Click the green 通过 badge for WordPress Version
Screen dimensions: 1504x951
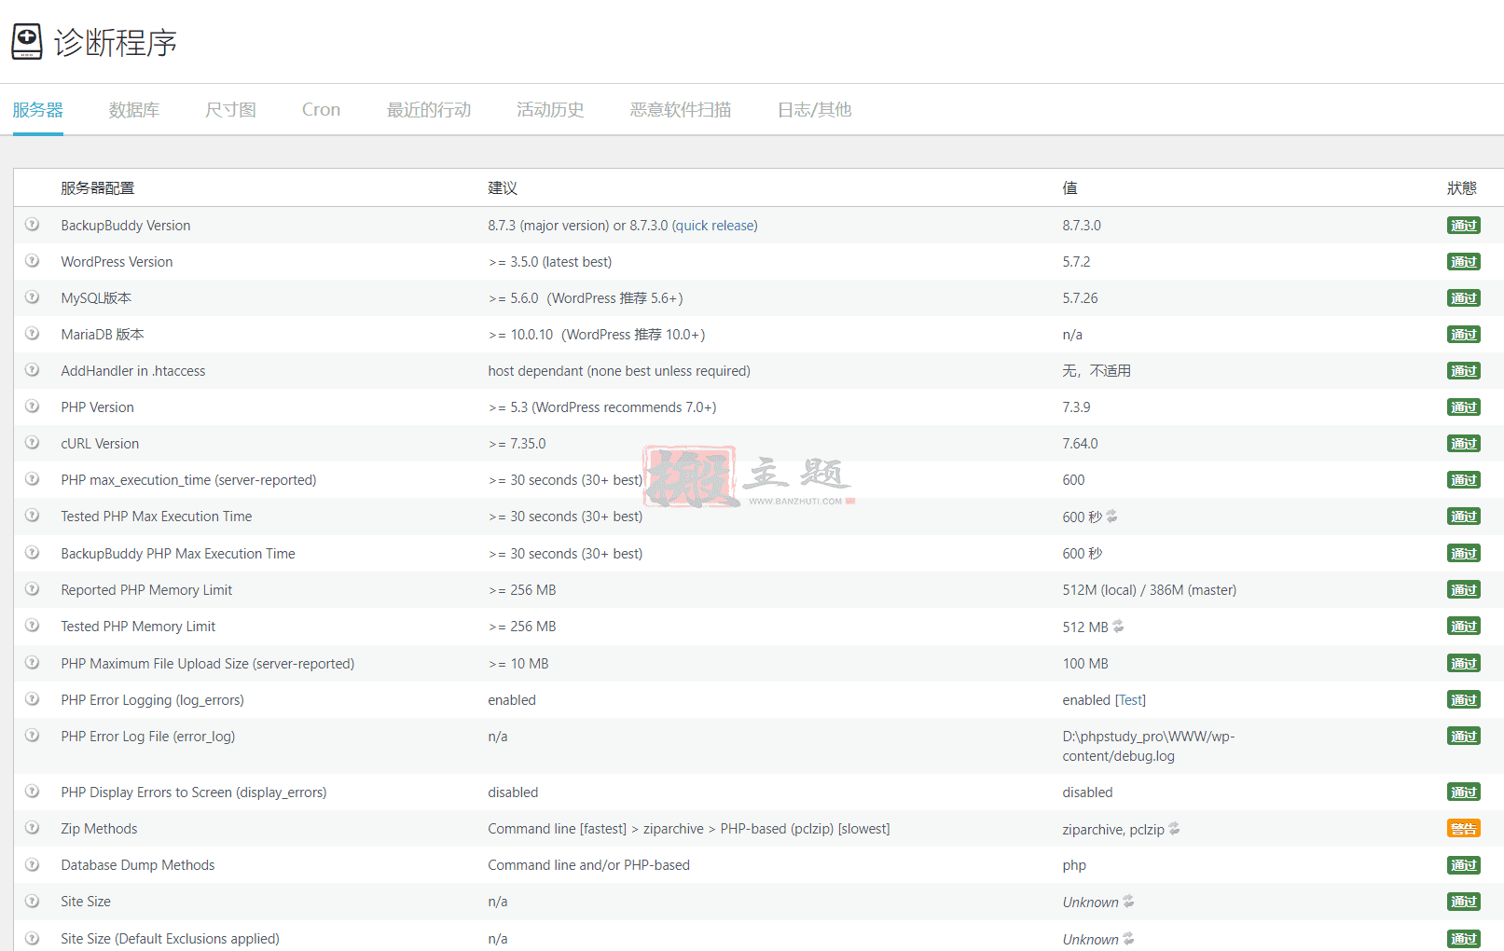click(x=1463, y=262)
